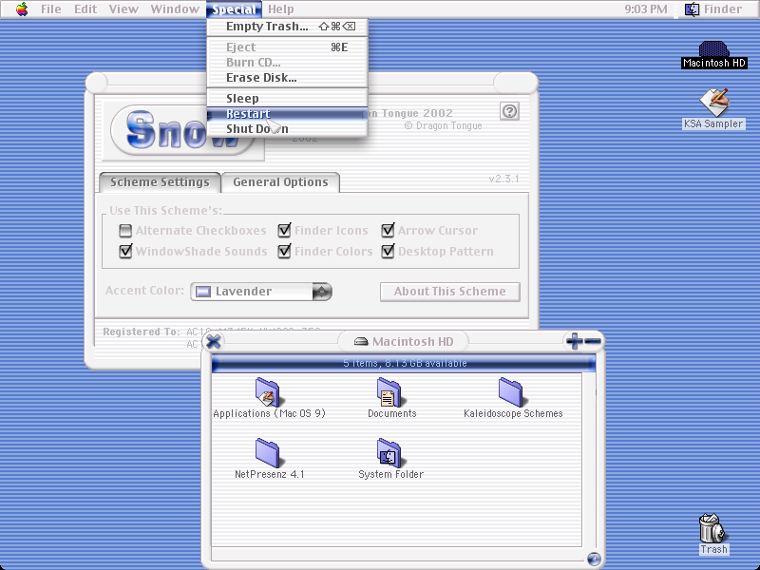Select the Applications (Mac OS 9) folder icon
The image size is (760, 570).
click(268, 391)
